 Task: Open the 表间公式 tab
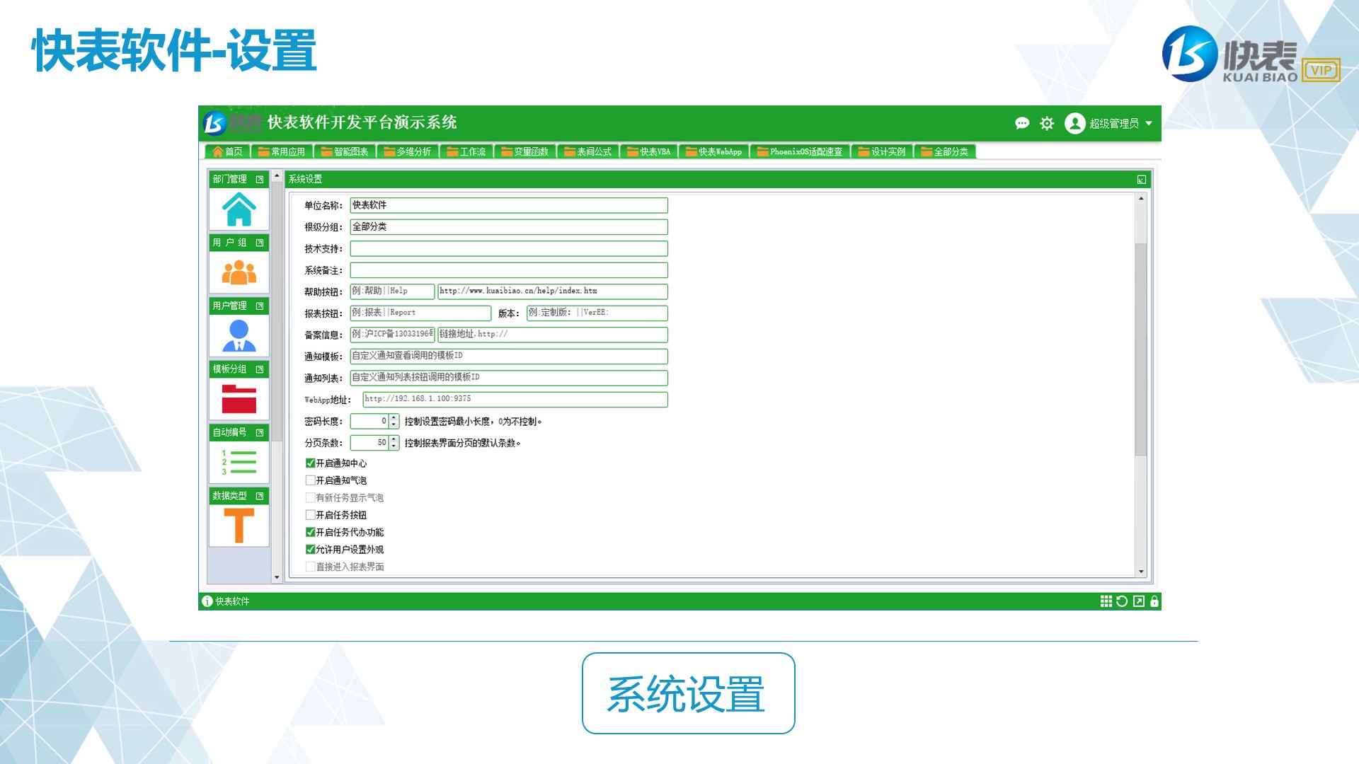click(x=588, y=152)
